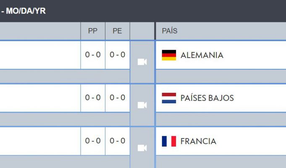Select the PE 0 - 0 cell for Países Bajos
Image resolution: width=286 pixels, height=168 pixels.
(118, 98)
